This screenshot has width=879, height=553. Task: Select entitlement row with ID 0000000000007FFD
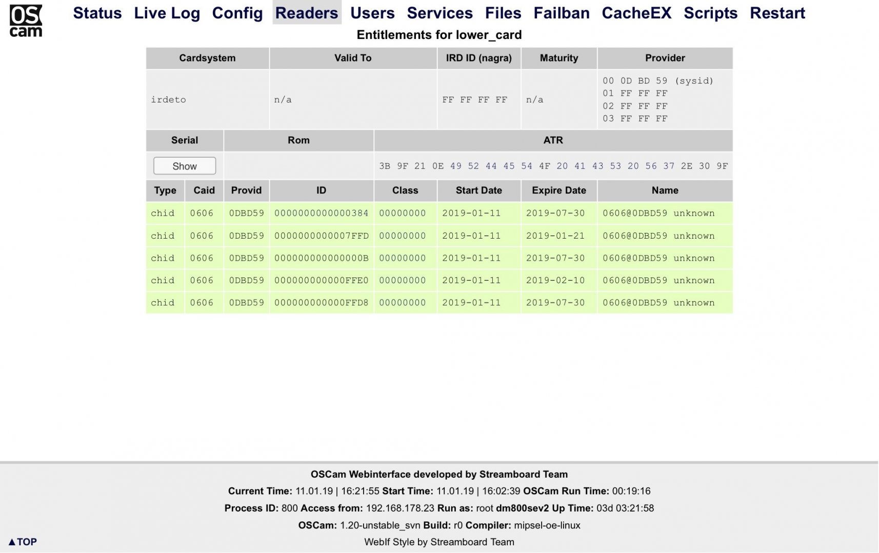[321, 236]
